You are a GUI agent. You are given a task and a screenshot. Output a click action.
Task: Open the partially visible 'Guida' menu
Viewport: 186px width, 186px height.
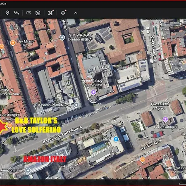click(3, 3)
